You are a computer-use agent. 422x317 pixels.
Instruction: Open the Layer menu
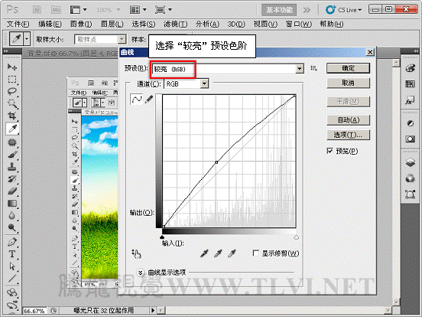point(112,24)
